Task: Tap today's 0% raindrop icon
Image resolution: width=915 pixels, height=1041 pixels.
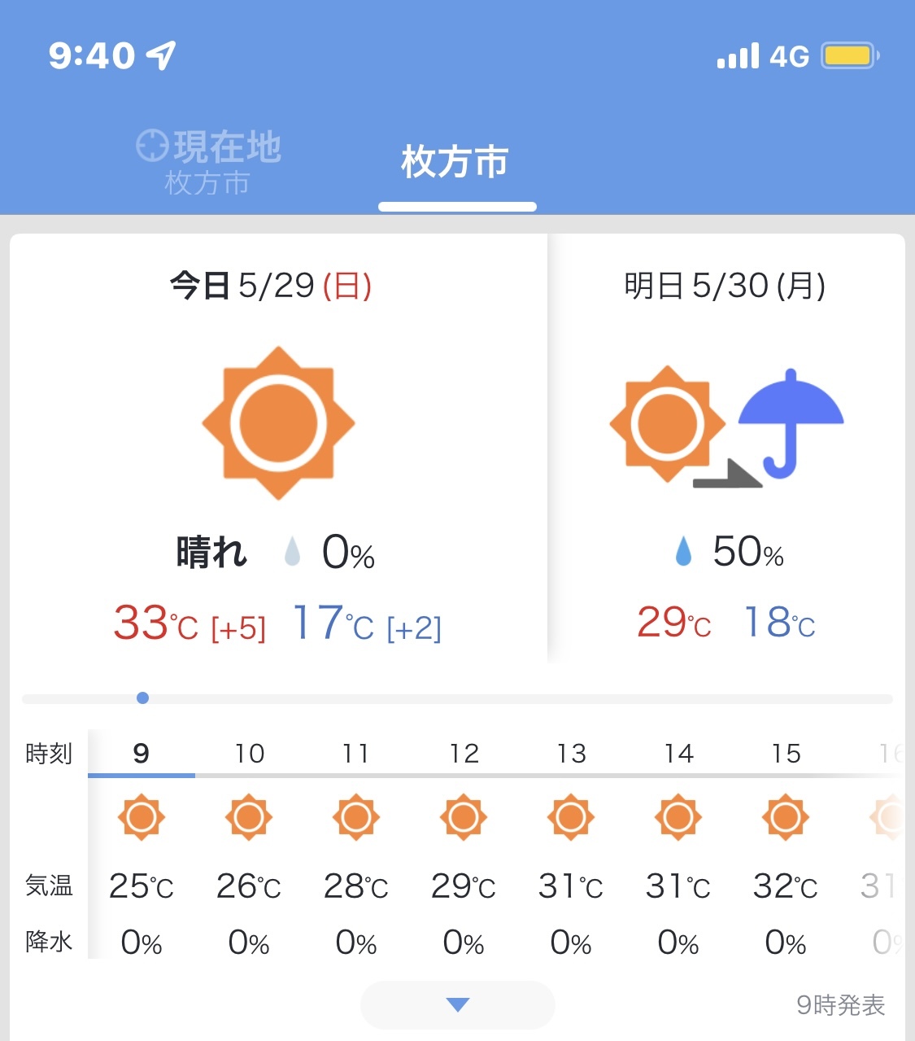Action: [x=292, y=552]
